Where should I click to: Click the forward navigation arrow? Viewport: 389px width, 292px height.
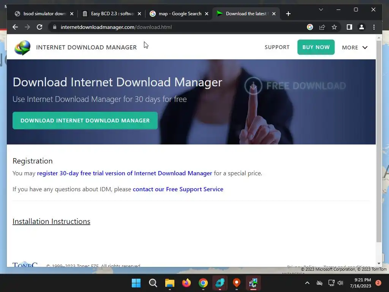(27, 27)
